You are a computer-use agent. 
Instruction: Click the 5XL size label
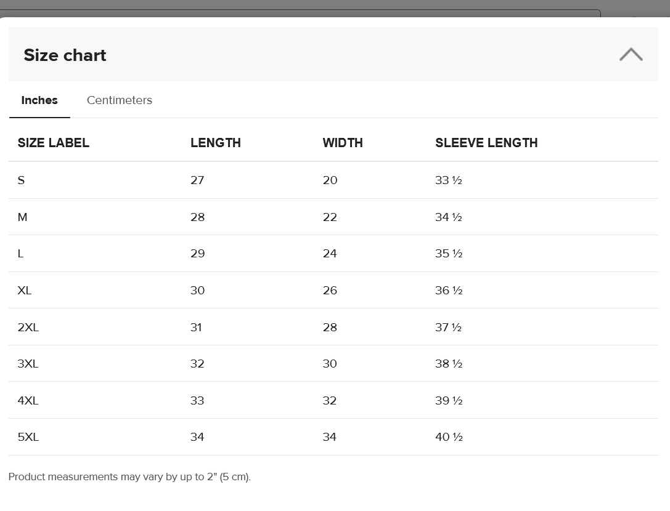click(28, 437)
